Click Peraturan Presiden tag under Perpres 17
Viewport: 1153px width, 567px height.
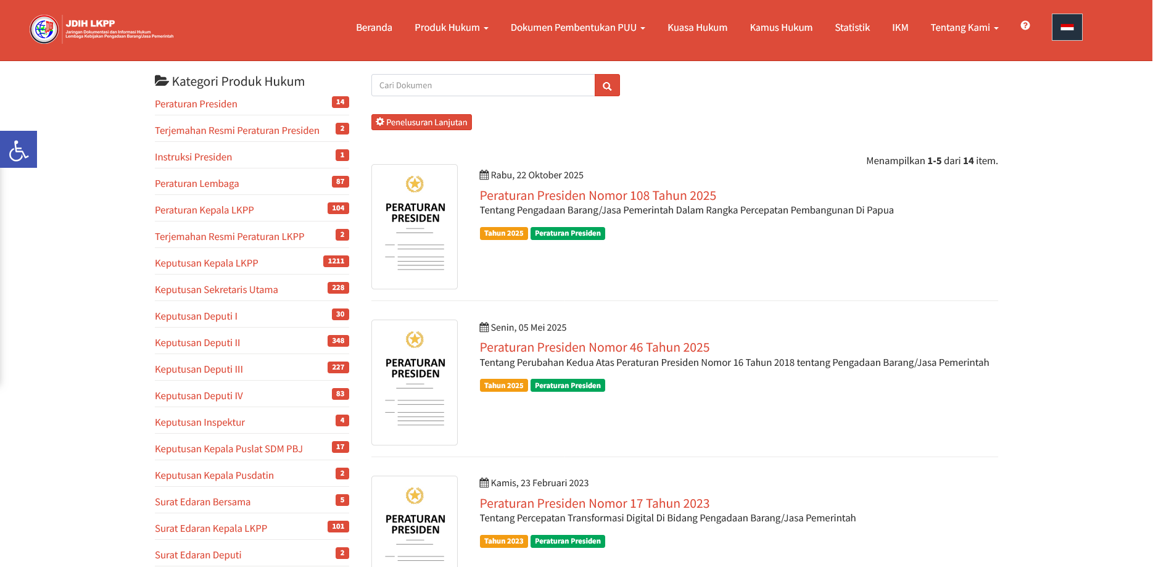pyautogui.click(x=568, y=541)
